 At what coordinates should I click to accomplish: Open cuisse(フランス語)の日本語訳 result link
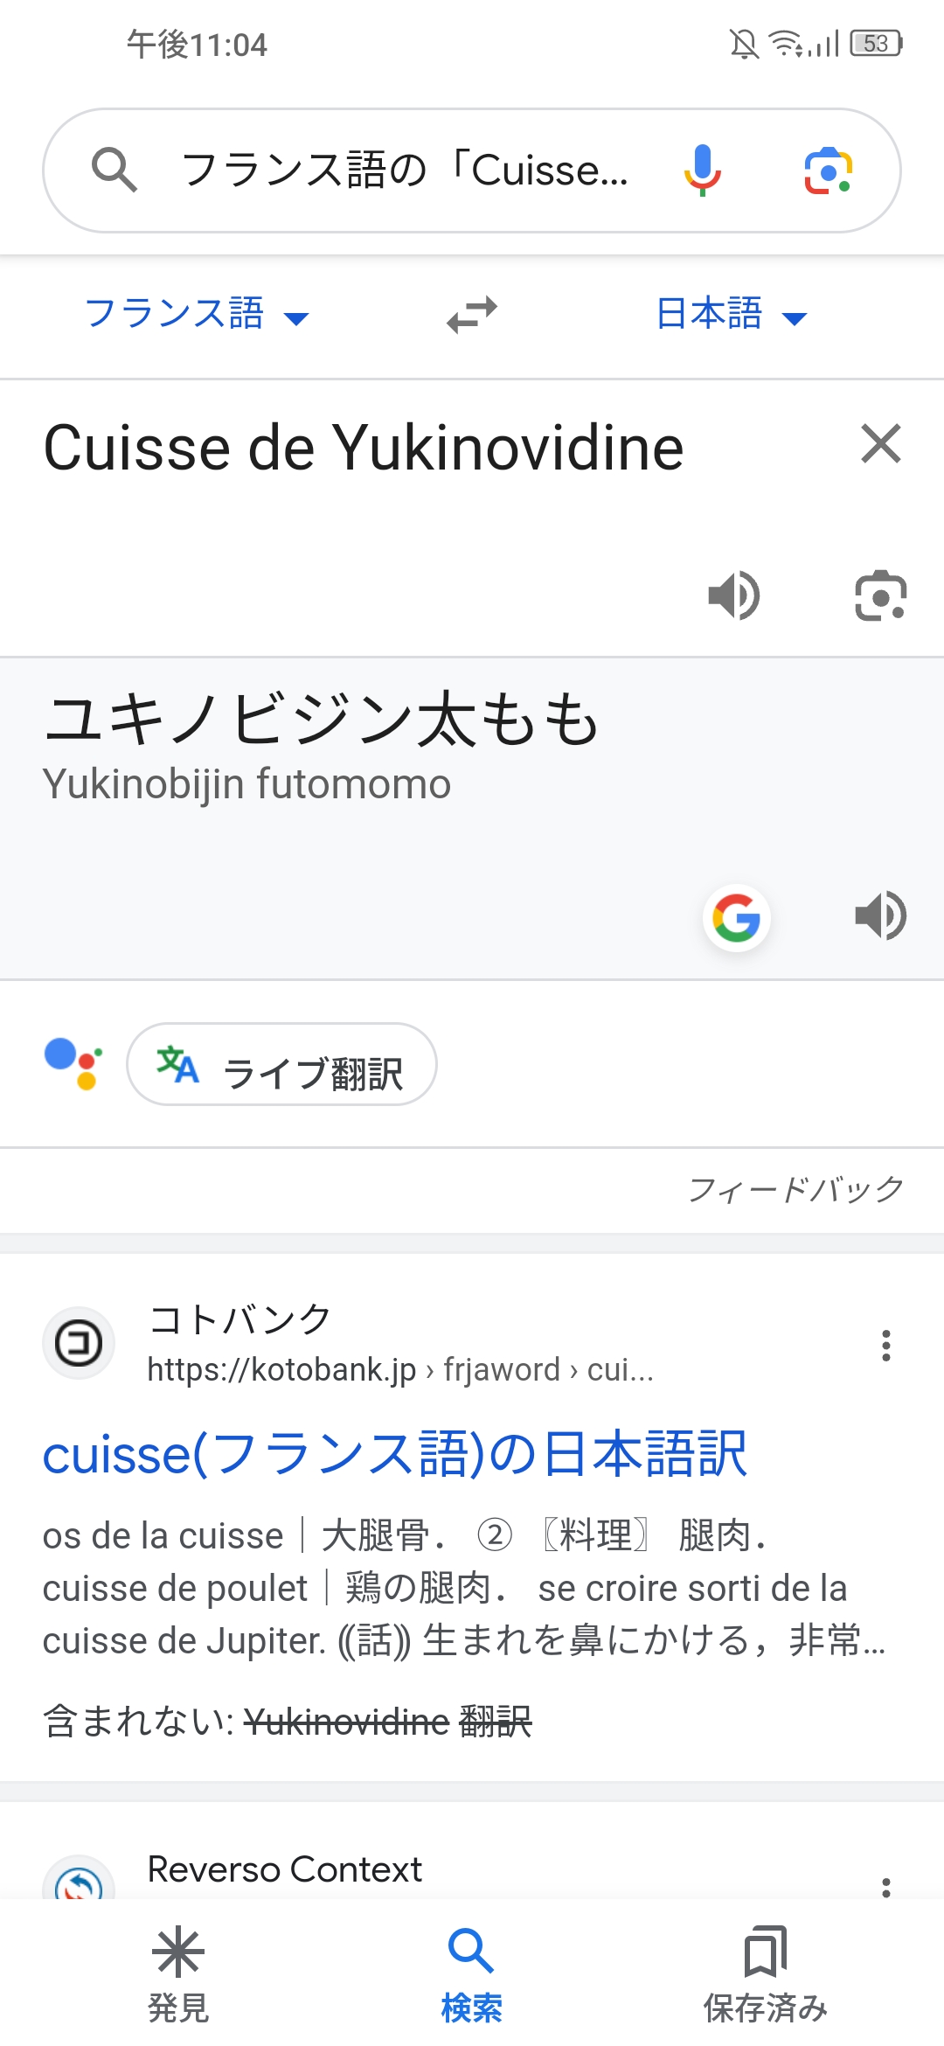click(x=395, y=1454)
